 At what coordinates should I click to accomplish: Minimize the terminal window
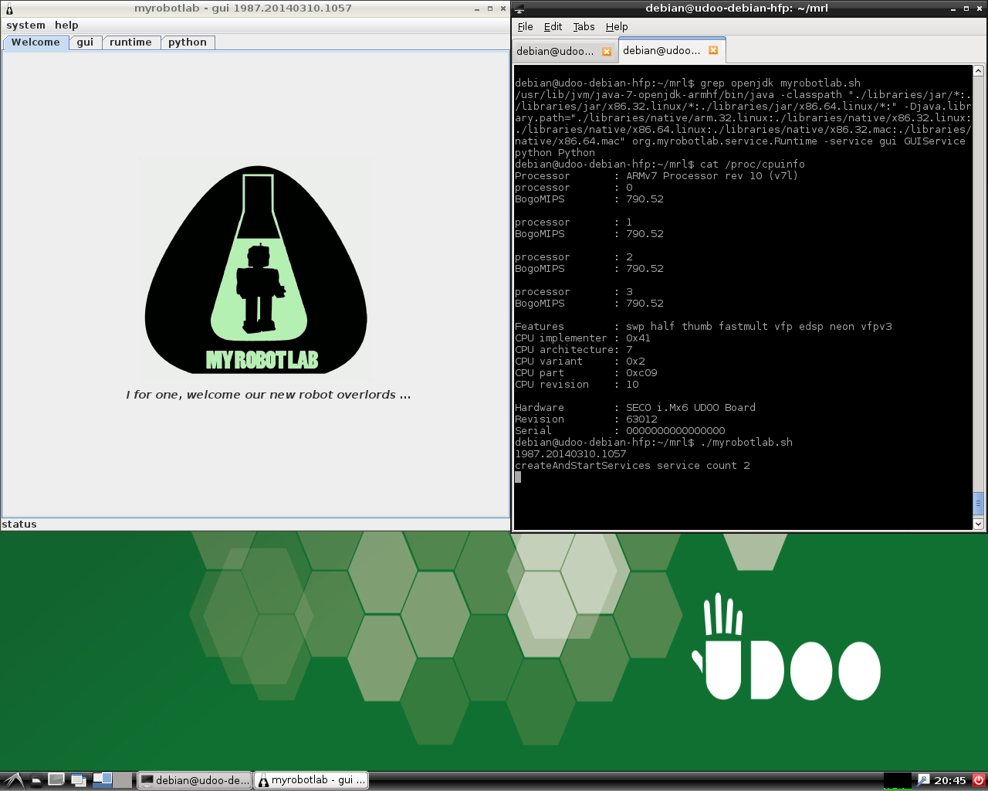pos(954,8)
